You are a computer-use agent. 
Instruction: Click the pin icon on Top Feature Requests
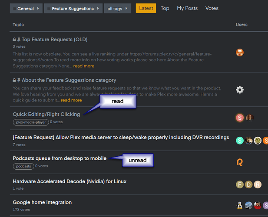click(x=19, y=39)
